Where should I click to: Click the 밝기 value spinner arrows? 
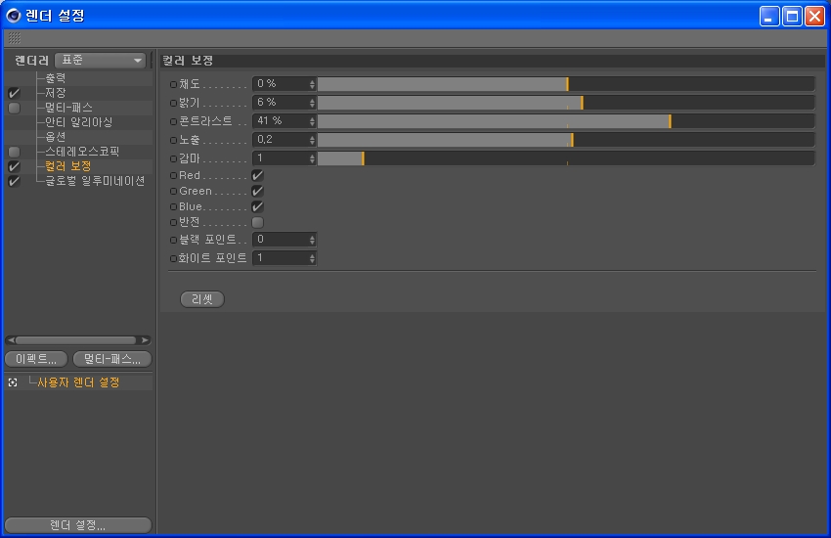(x=312, y=103)
